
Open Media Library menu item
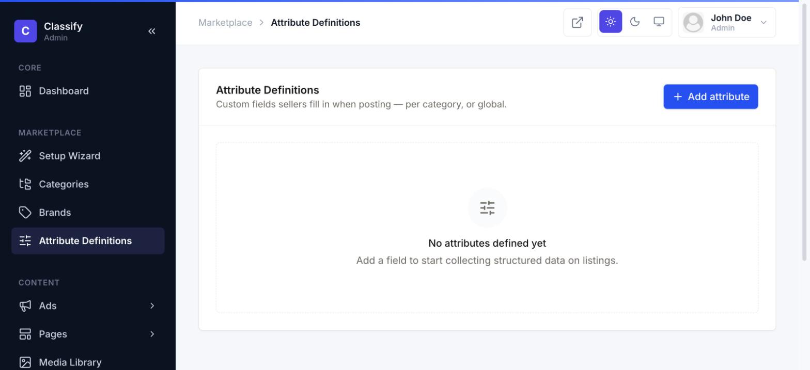pyautogui.click(x=88, y=362)
